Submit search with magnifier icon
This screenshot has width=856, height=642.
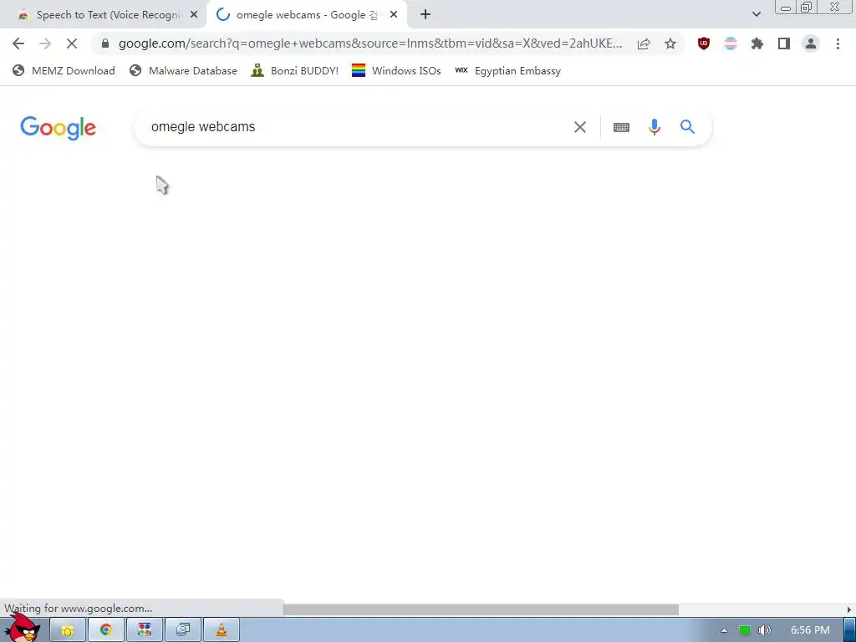click(x=687, y=127)
